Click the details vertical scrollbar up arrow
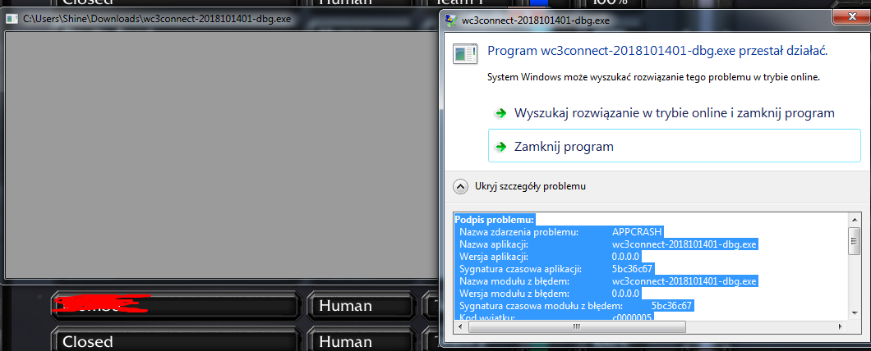 (855, 218)
